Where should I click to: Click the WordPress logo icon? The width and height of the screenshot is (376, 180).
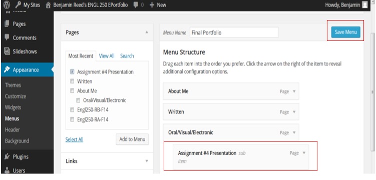point(7,5)
